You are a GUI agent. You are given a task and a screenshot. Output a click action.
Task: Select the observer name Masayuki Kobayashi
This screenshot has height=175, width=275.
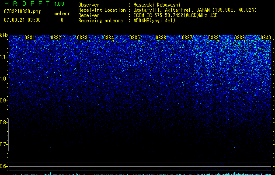157,5
